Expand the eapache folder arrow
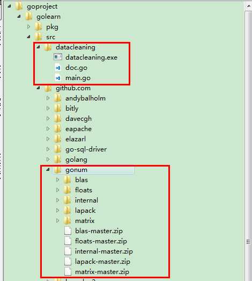 click(48, 128)
